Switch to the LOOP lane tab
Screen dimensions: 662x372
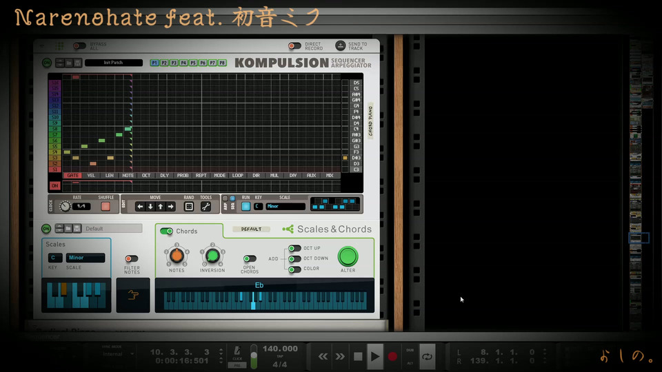[x=238, y=176]
